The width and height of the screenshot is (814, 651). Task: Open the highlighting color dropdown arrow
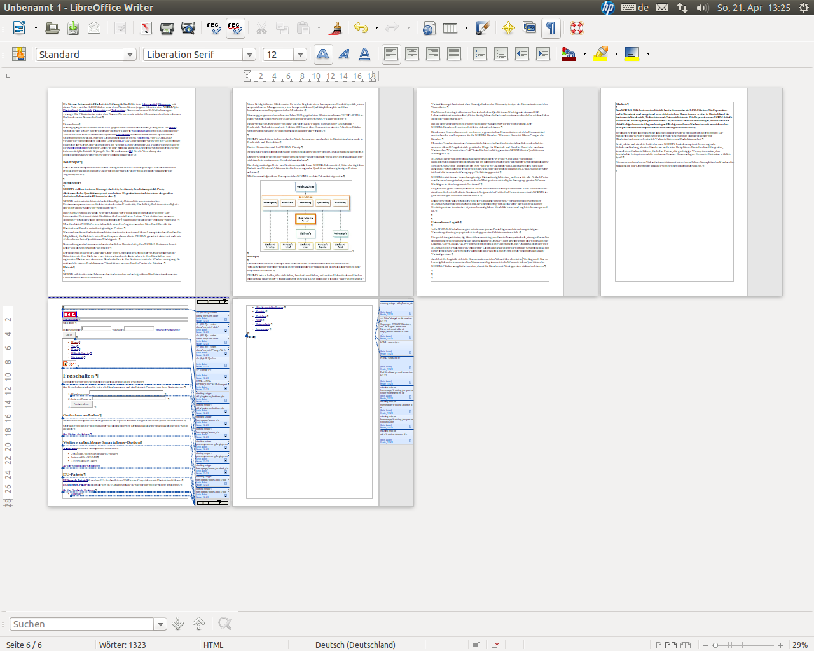616,55
